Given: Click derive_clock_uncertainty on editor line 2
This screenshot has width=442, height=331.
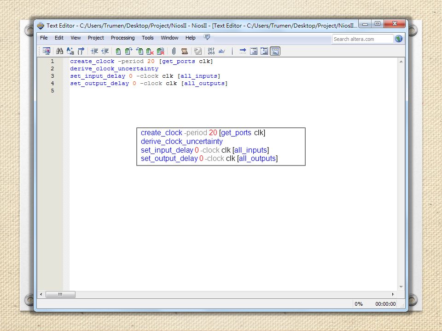Looking at the screenshot, I should (114, 68).
